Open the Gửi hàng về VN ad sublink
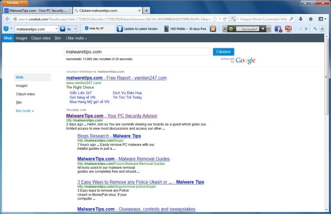This screenshot has height=214, width=331. point(82,97)
